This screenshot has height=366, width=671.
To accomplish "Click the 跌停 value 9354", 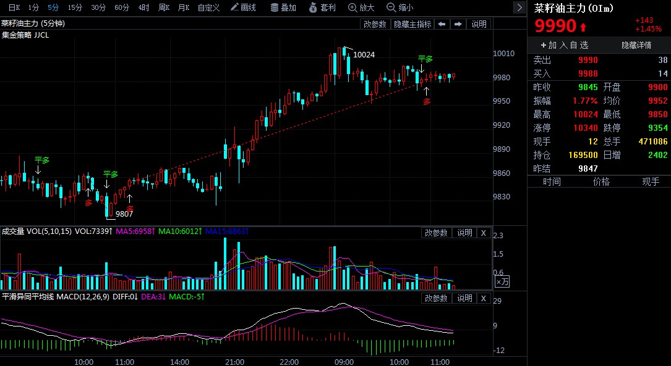I will click(658, 128).
